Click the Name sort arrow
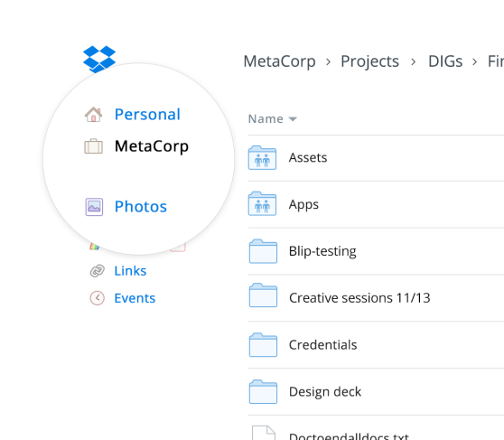Viewport: 504px width, 440px height. coord(293,119)
